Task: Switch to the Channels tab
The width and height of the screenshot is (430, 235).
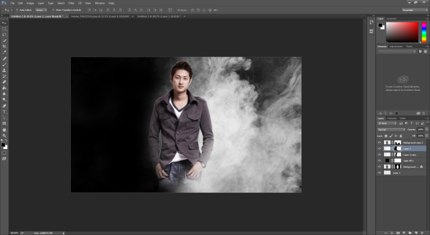Action: [392, 118]
